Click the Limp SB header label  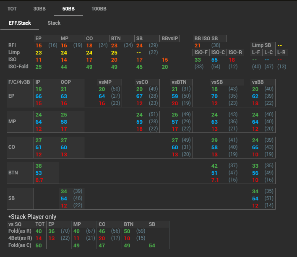(x=262, y=45)
